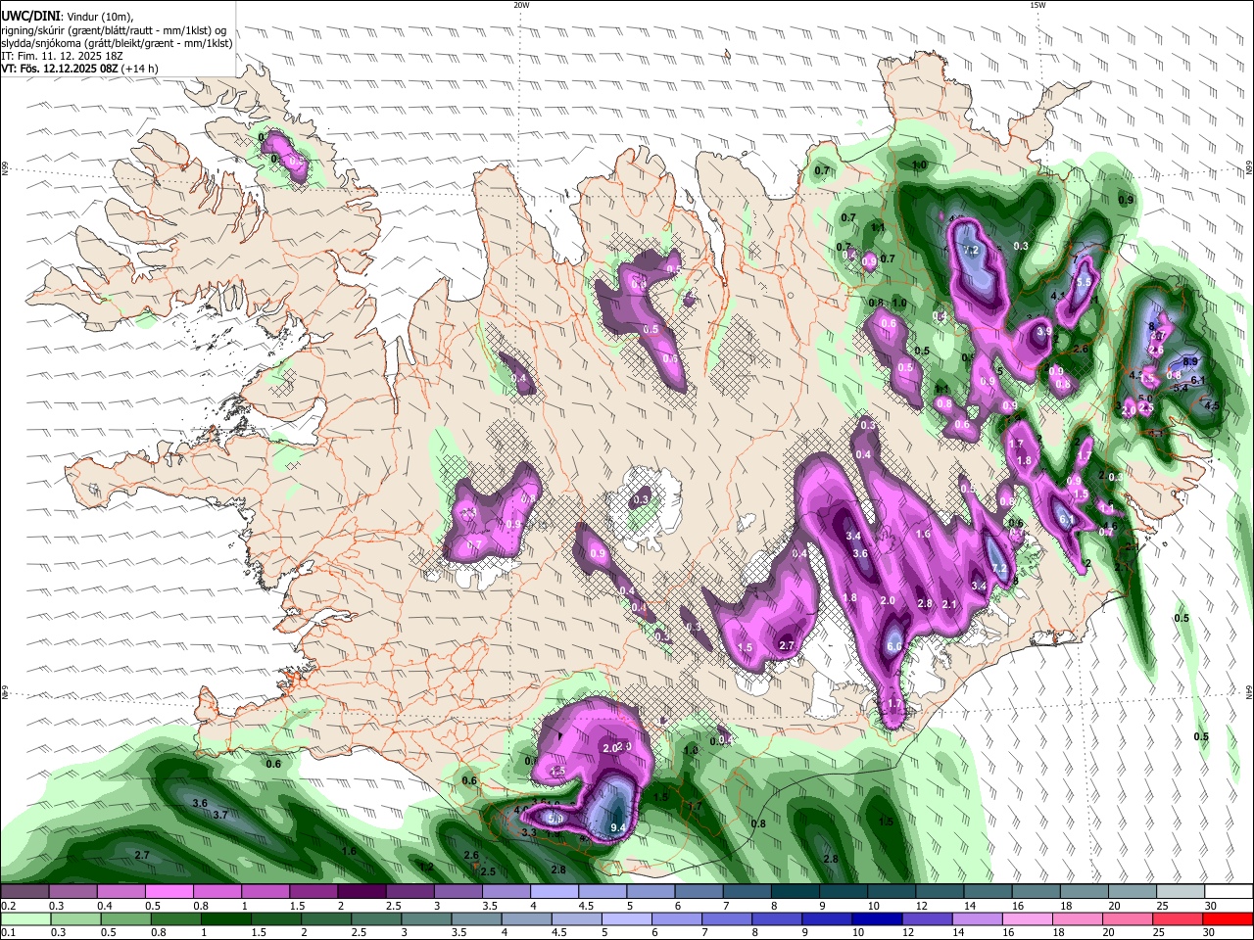Image resolution: width=1254 pixels, height=940 pixels.
Task: Select the '6.1' value on the east coast
Action: 1198,381
